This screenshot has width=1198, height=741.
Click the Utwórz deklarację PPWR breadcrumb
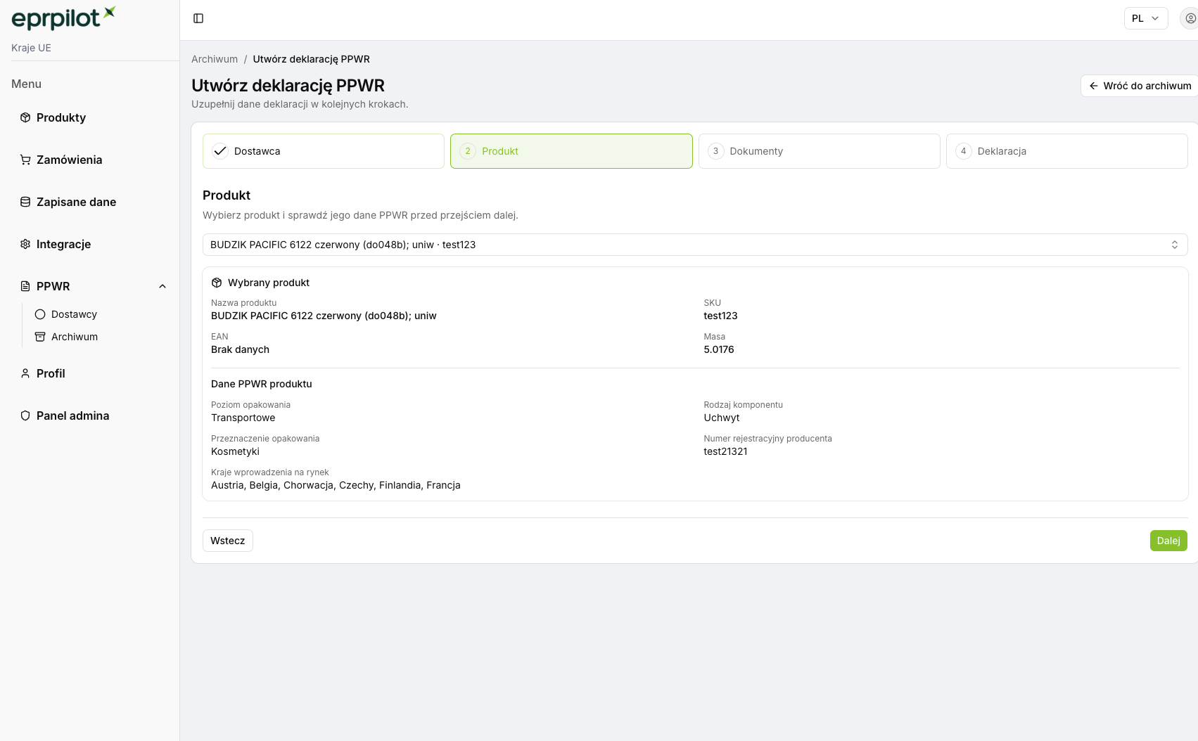click(311, 59)
